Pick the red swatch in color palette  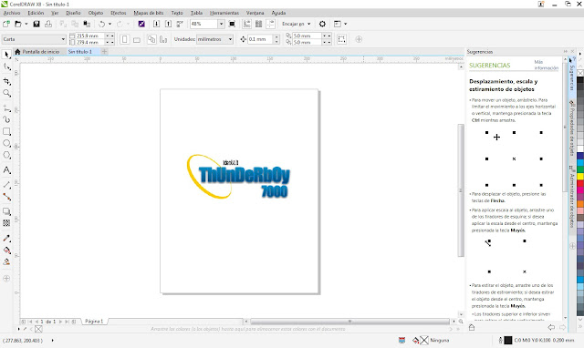[x=580, y=183]
